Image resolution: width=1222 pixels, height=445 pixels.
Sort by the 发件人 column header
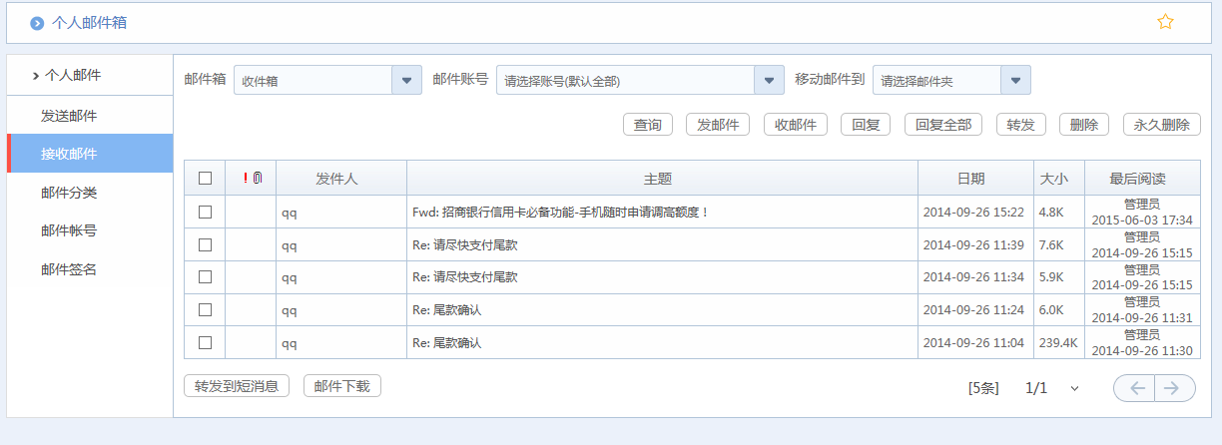coord(341,179)
